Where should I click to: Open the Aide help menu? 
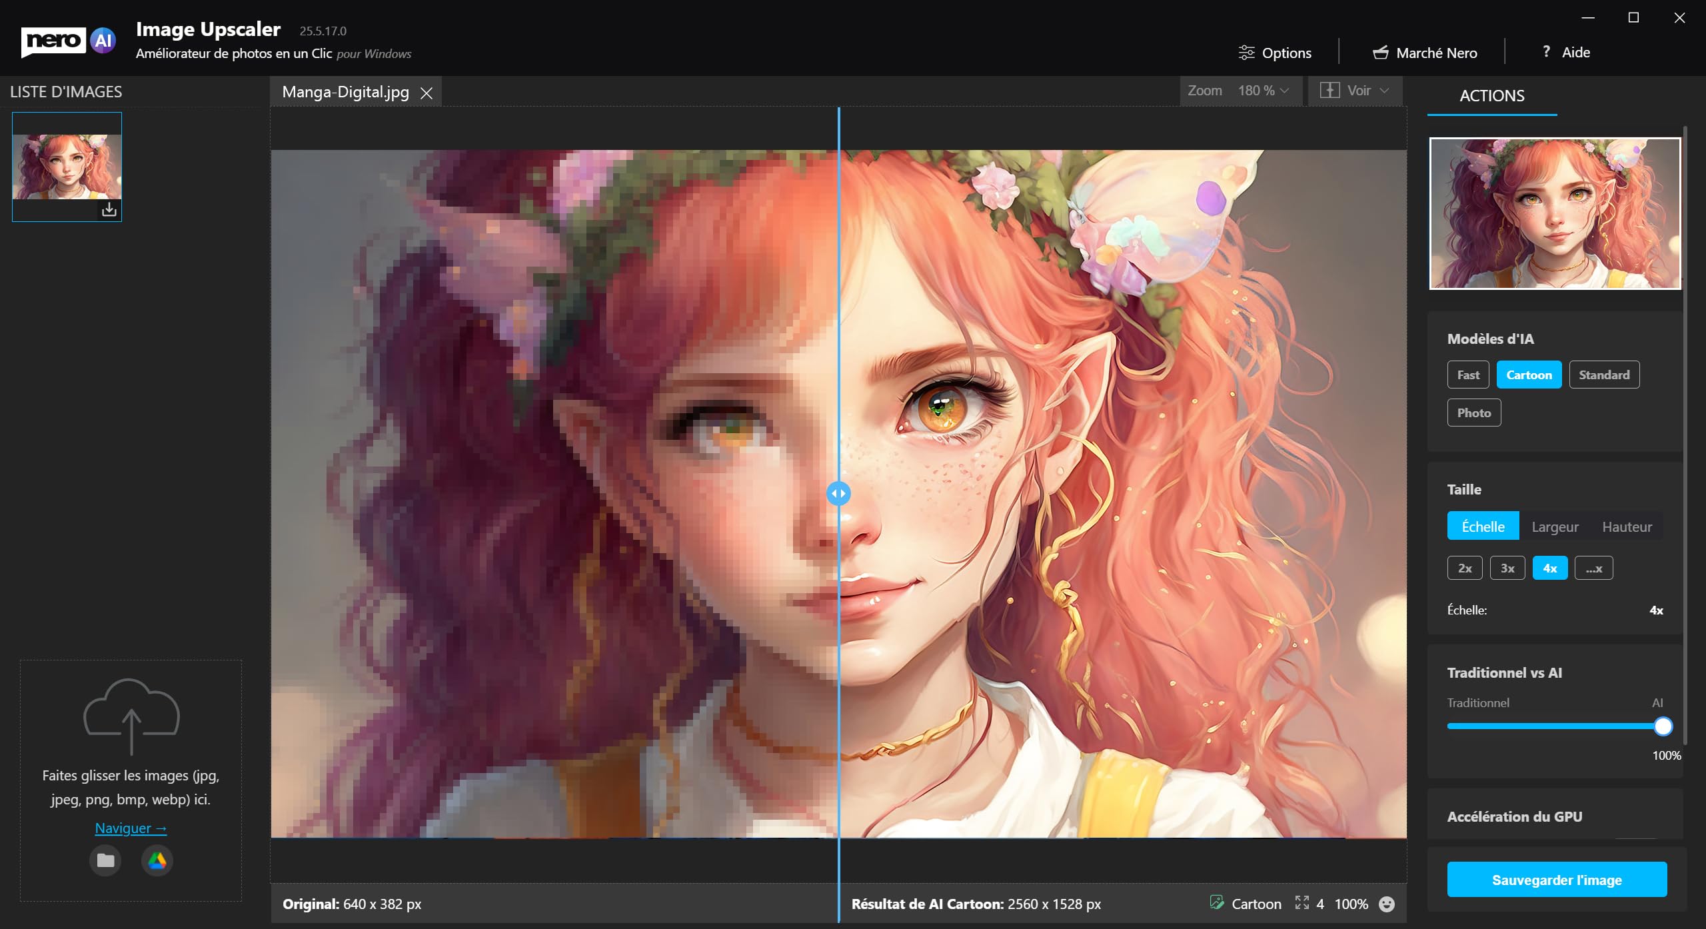click(1566, 52)
